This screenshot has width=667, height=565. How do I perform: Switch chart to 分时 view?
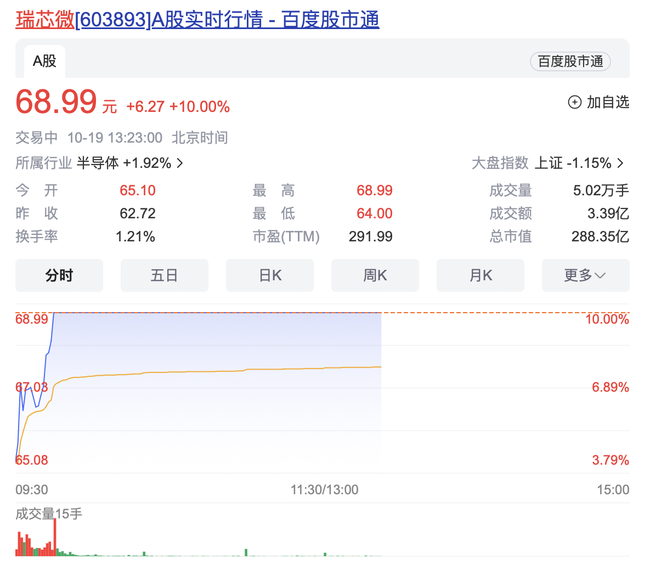click(x=59, y=275)
